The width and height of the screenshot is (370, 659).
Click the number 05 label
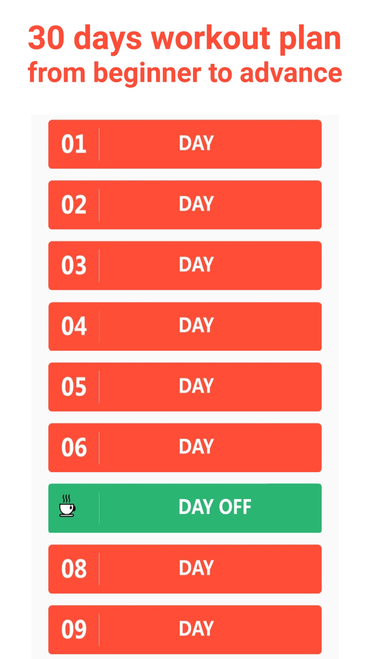point(74,387)
